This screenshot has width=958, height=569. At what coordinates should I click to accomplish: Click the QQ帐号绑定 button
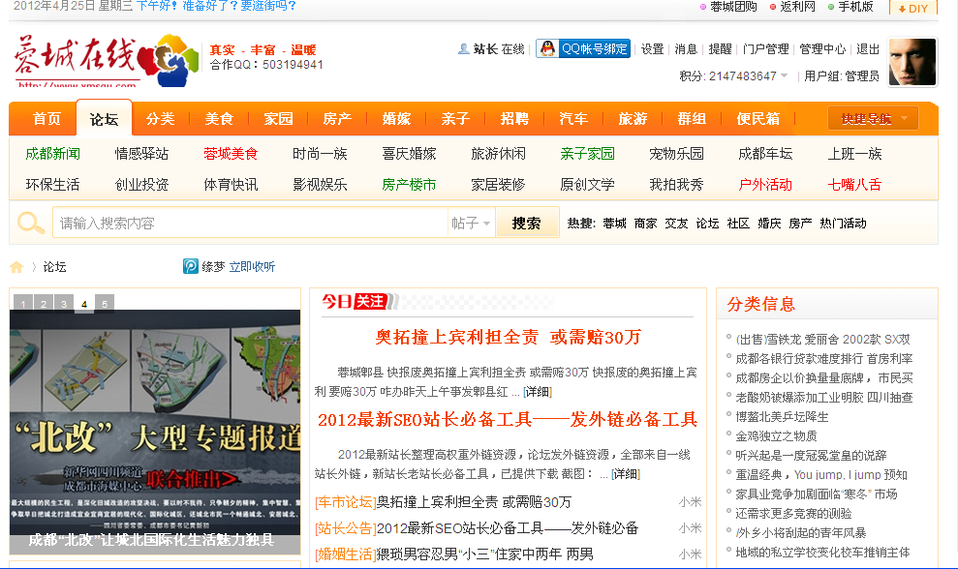click(583, 48)
